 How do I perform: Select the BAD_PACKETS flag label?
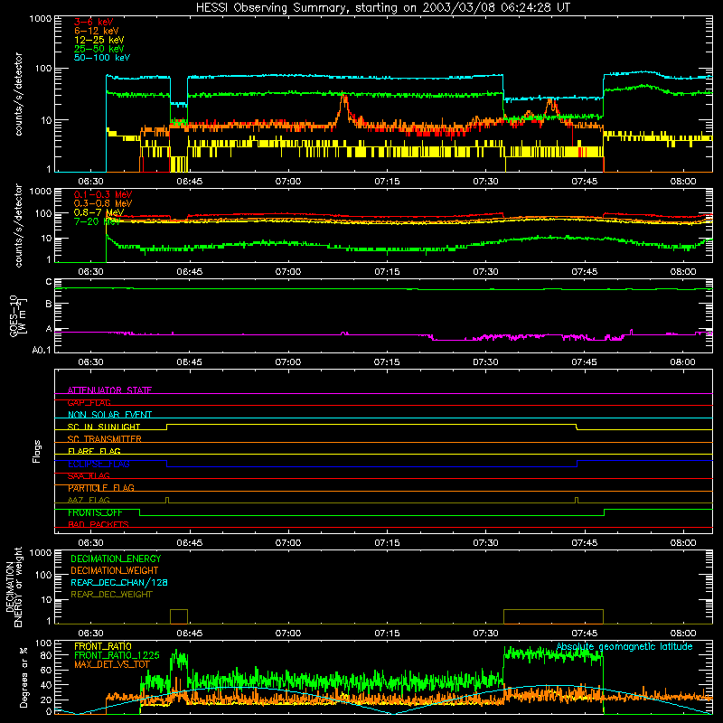click(x=99, y=525)
